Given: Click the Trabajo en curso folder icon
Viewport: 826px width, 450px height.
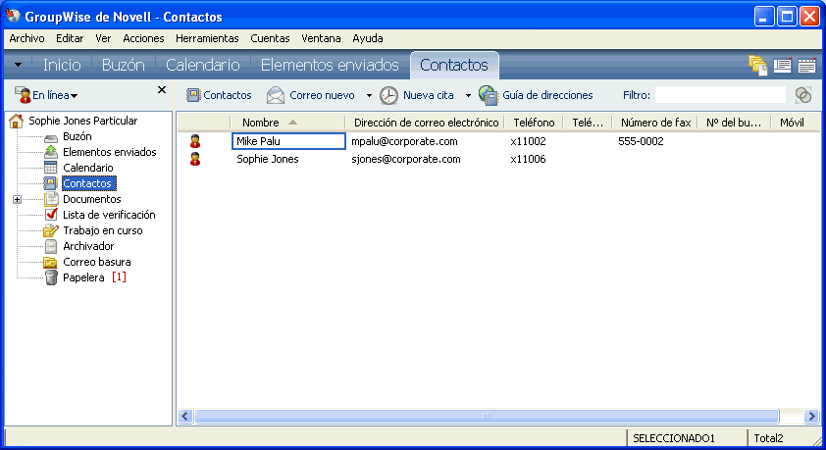Looking at the screenshot, I should point(51,230).
